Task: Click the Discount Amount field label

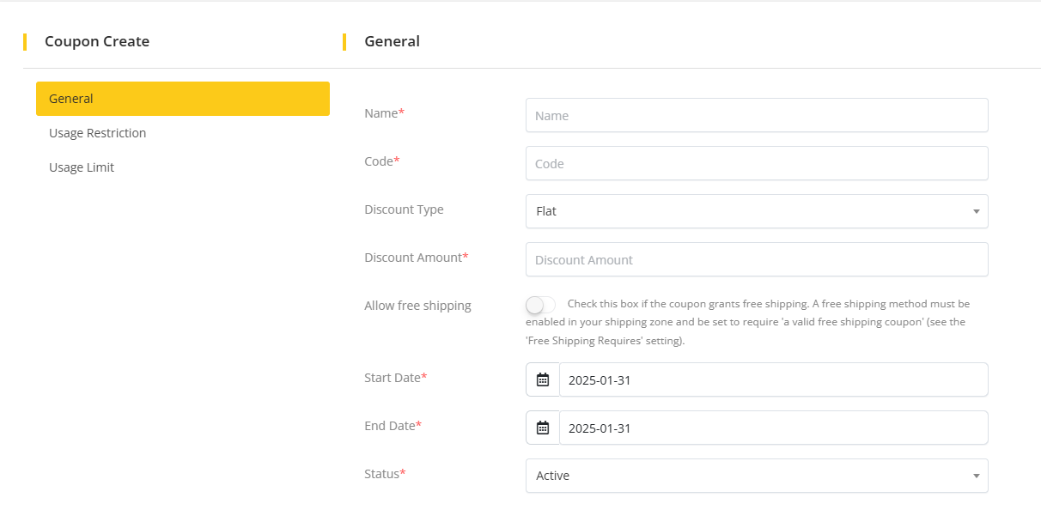Action: tap(413, 258)
